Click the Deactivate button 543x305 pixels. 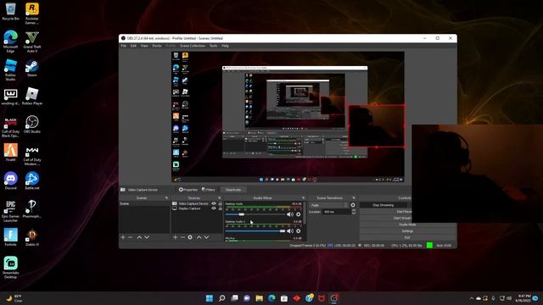(233, 190)
